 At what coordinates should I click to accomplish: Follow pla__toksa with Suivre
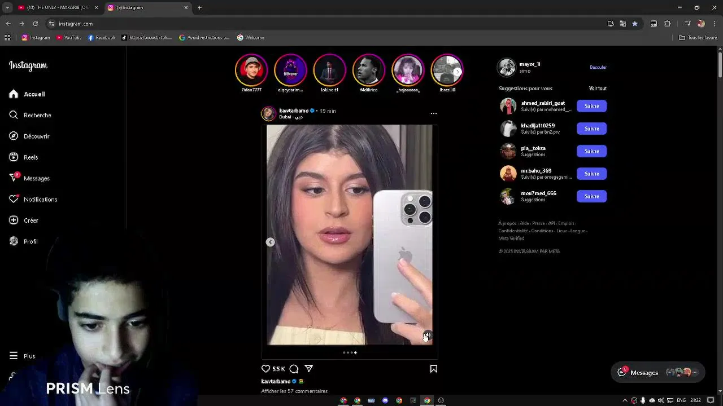click(x=591, y=151)
